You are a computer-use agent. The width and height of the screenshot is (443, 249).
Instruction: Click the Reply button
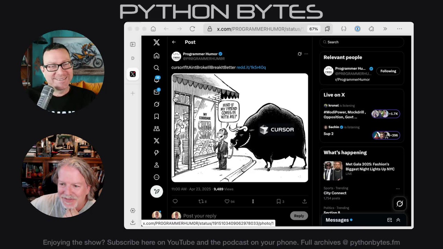pos(299,216)
